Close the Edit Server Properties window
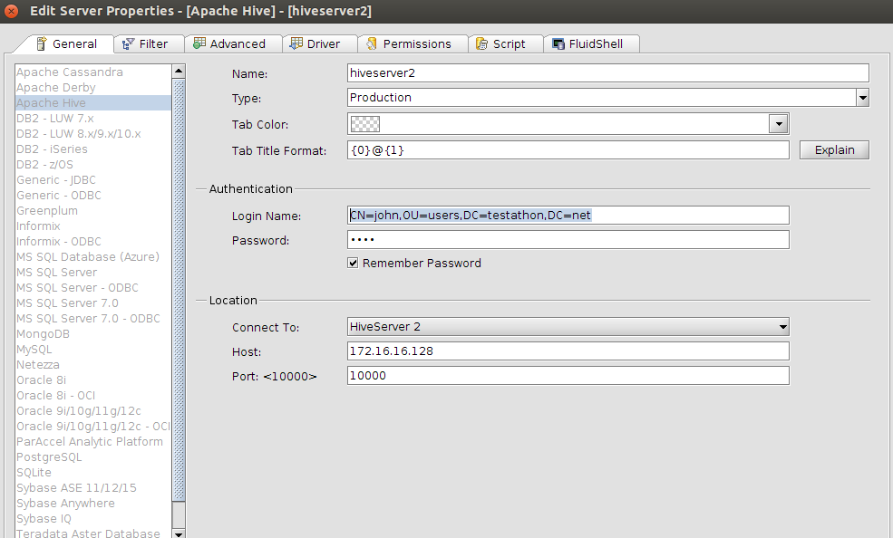 click(11, 11)
